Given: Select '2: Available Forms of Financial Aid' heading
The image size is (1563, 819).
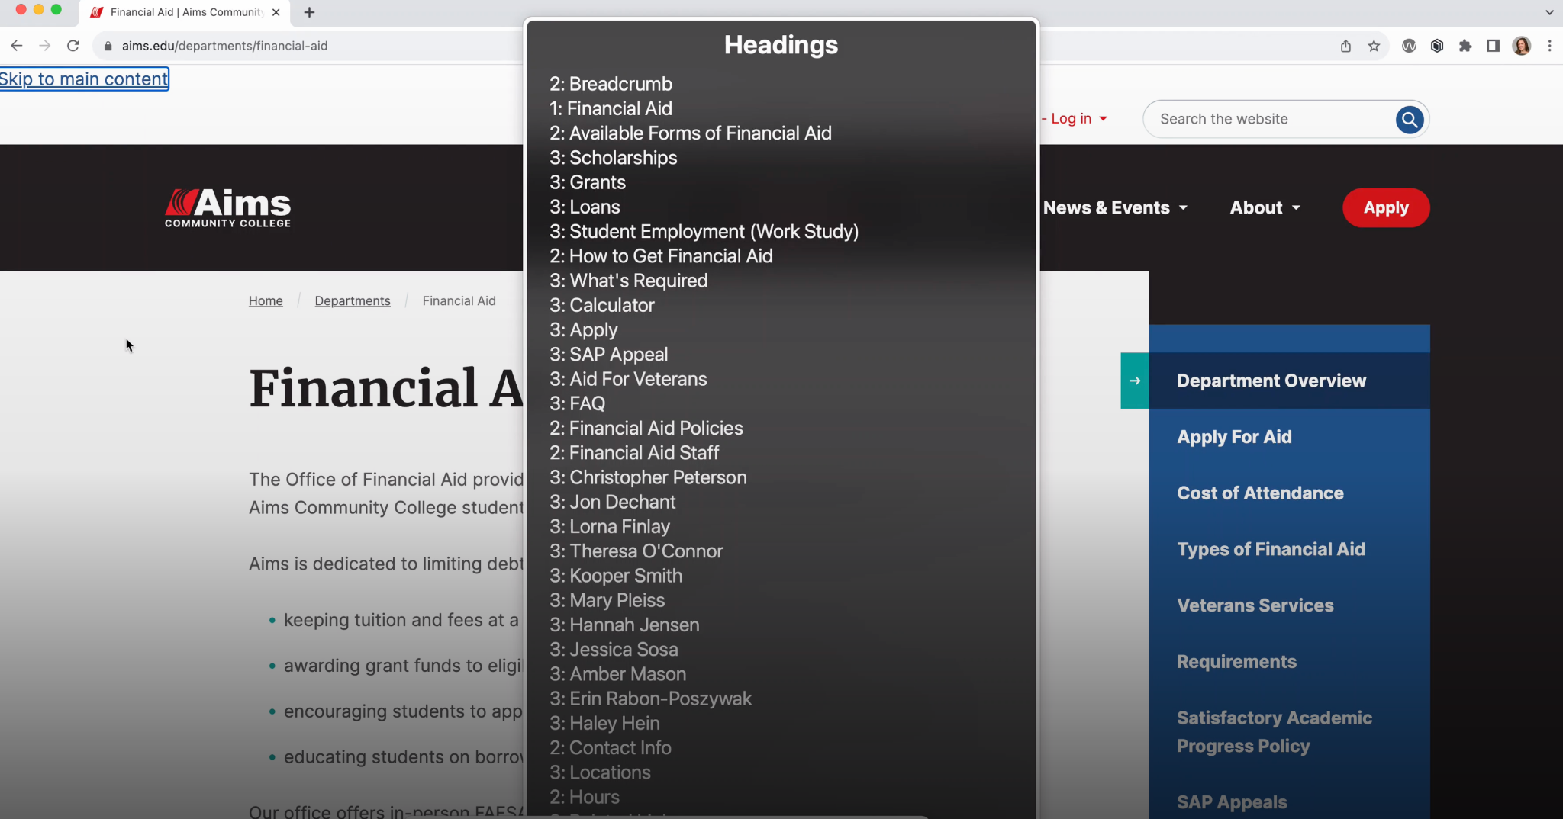Looking at the screenshot, I should click(x=690, y=133).
